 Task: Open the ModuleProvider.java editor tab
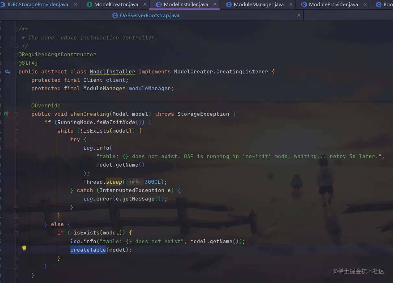[x=333, y=5]
